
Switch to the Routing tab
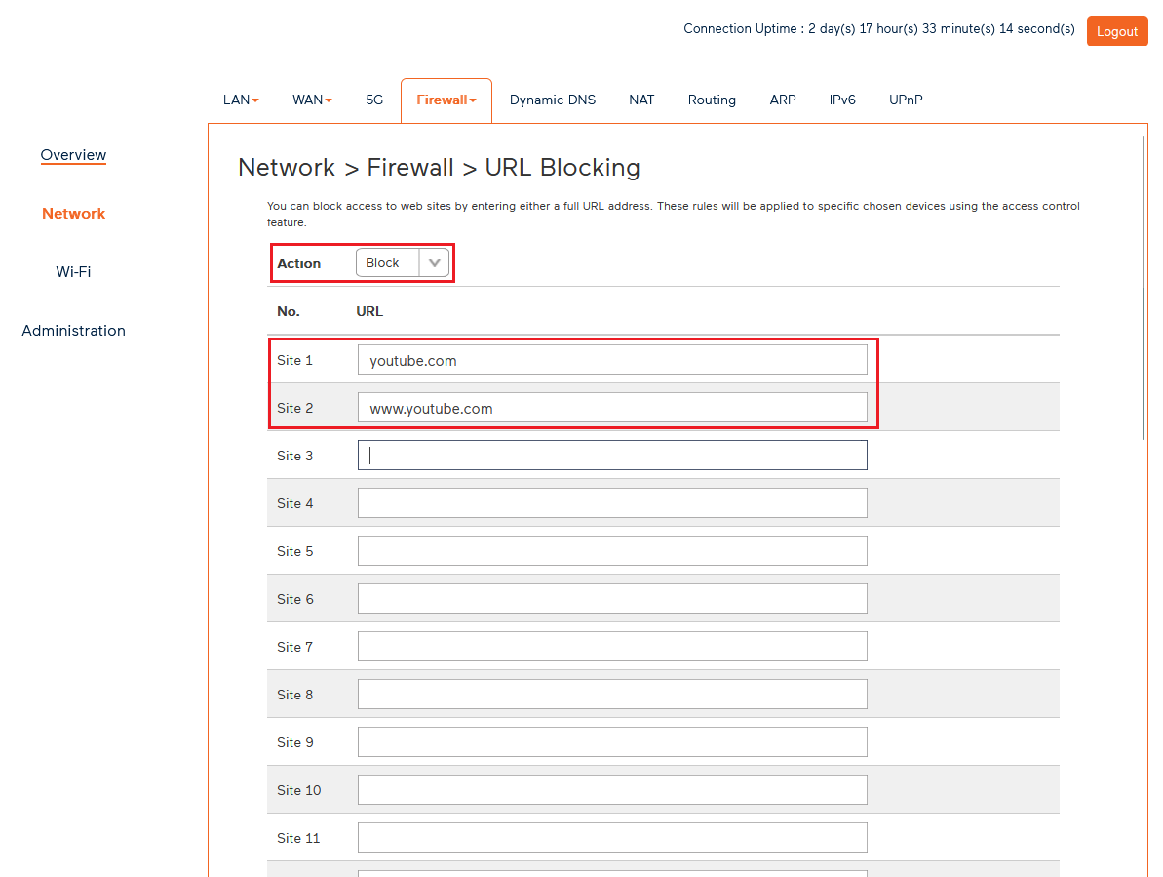(712, 100)
